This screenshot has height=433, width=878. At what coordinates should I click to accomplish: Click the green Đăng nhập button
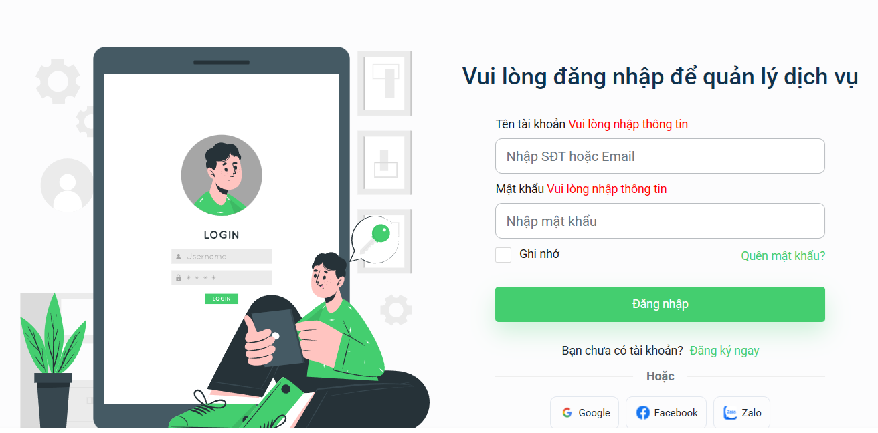point(660,304)
